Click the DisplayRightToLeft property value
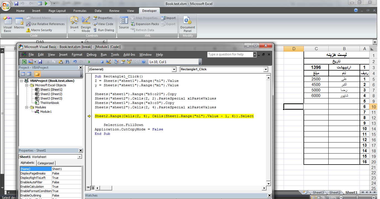 67,178
